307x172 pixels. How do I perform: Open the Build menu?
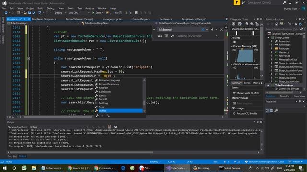(x=40, y=8)
